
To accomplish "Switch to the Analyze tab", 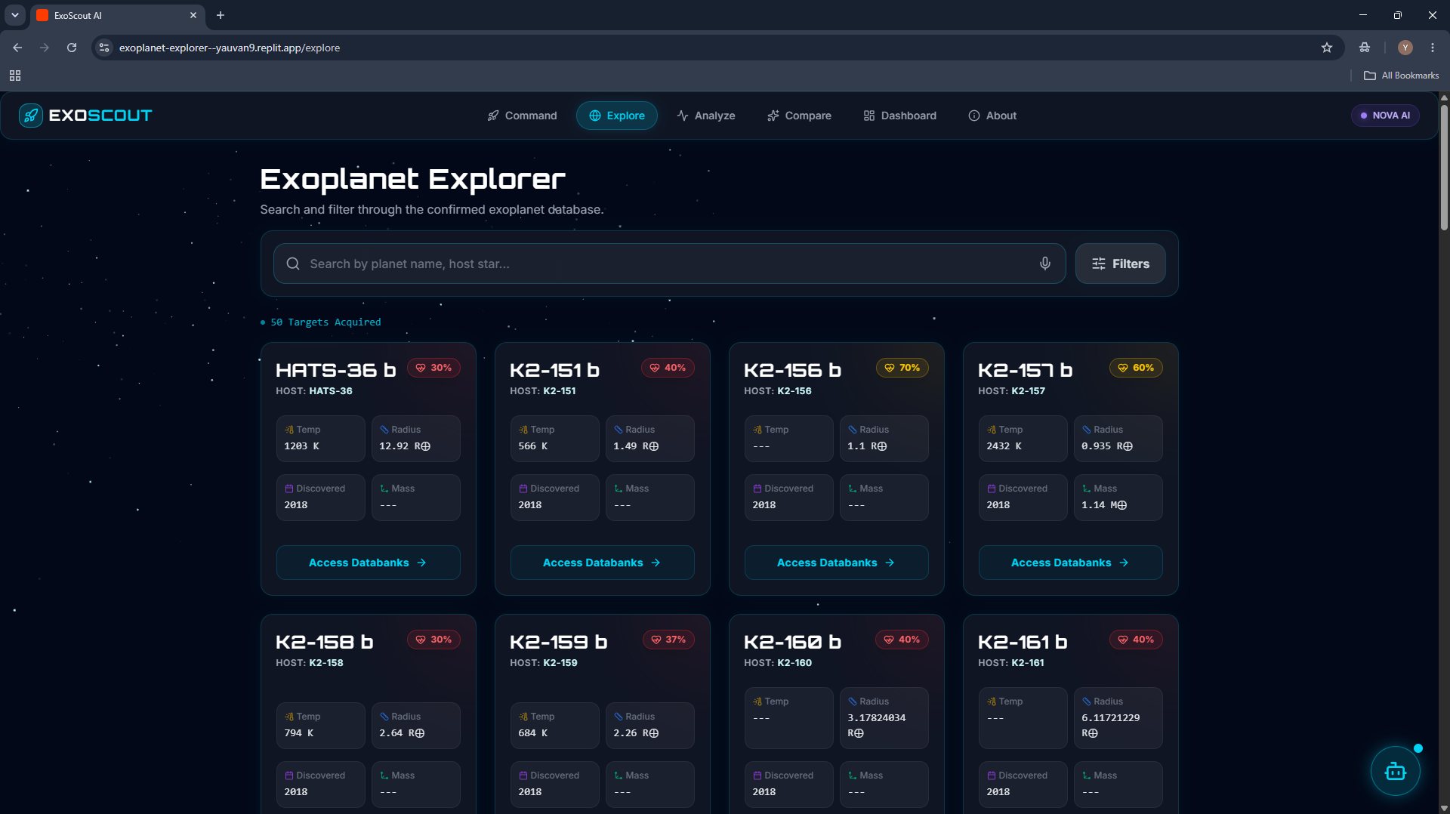I will click(x=706, y=116).
